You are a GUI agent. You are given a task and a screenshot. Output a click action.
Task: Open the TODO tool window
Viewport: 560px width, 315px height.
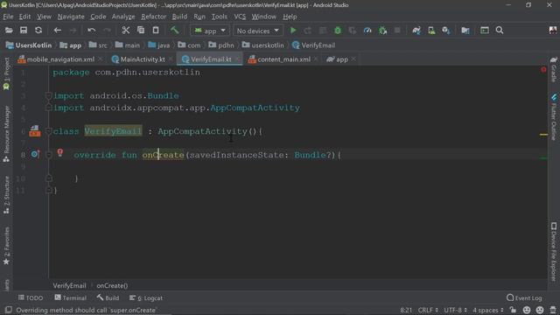click(x=31, y=297)
